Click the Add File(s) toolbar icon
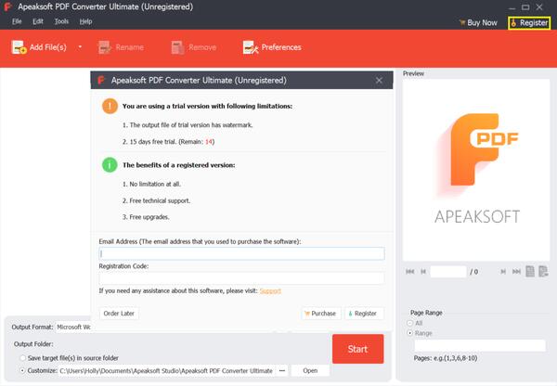This screenshot has height=386, width=557. pyautogui.click(x=19, y=46)
